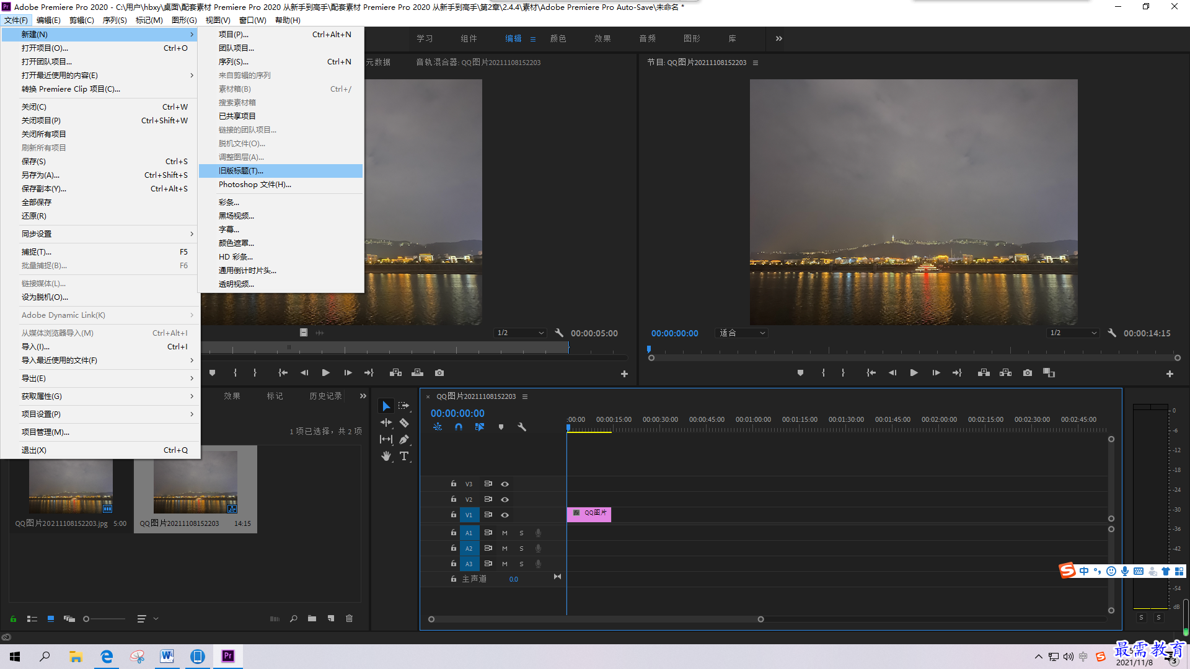Image resolution: width=1190 pixels, height=669 pixels.
Task: Select the Track Select Forward tool
Action: coord(404,406)
